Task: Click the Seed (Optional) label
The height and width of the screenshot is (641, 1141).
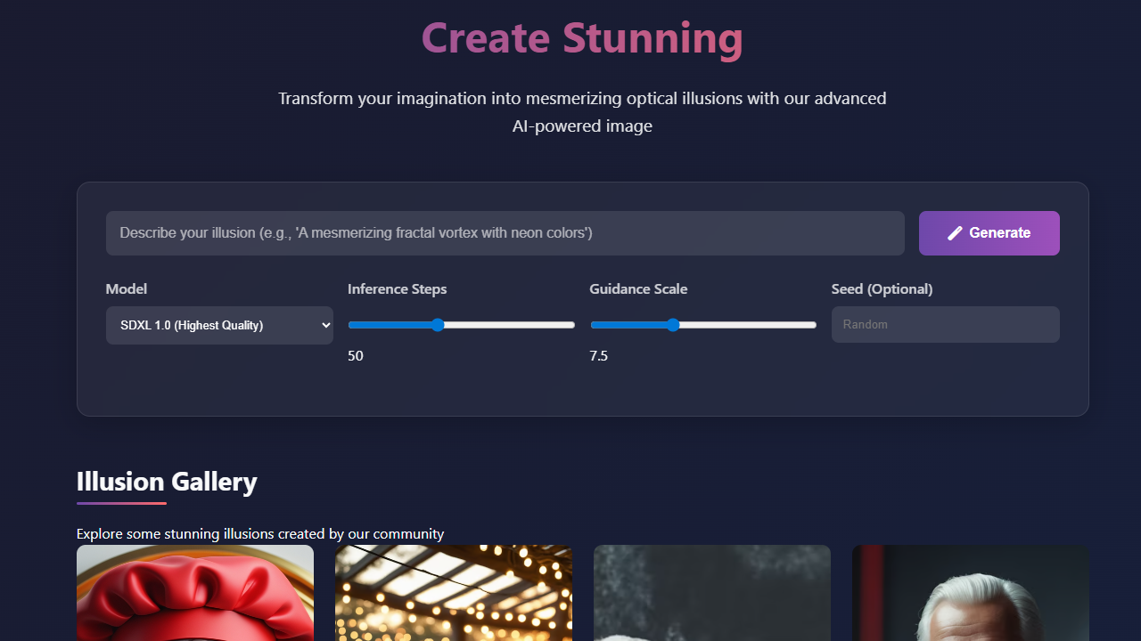Action: point(882,289)
